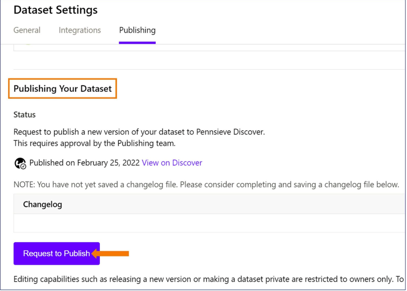407x291 pixels.
Task: Open the Integrations tab
Action: (x=80, y=30)
